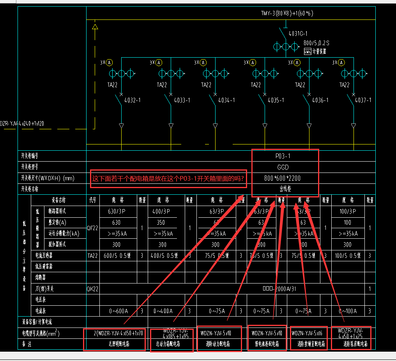This screenshot has width=396, height=361.
Task: Select the ammeter range 0~100A
Action: 348,311
